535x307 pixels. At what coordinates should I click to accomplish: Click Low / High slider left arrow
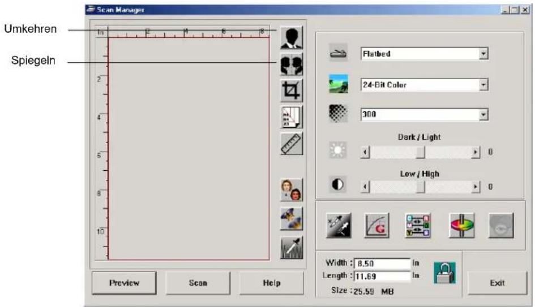pyautogui.click(x=365, y=187)
